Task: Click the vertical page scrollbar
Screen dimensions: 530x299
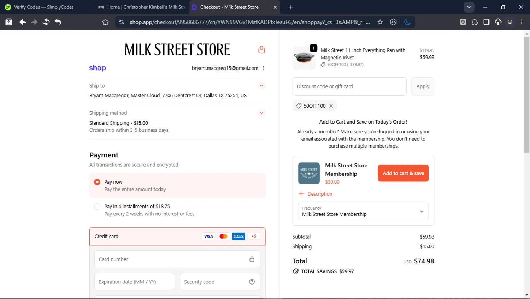Action: 527,95
